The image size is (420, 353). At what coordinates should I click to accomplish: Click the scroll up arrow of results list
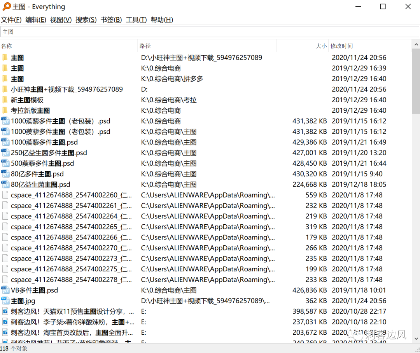pos(416,45)
